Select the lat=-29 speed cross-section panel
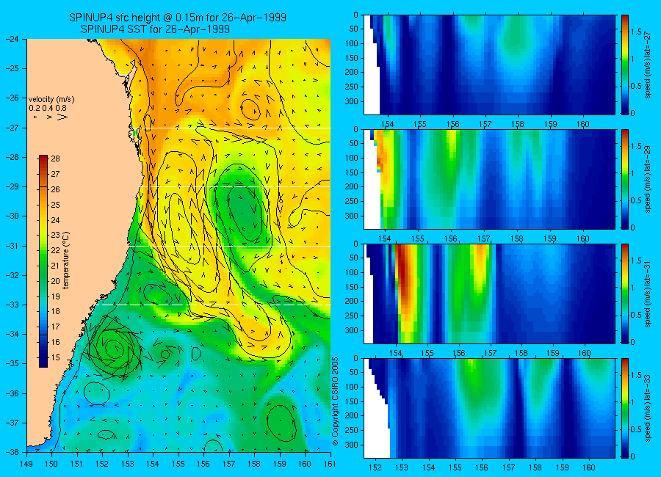This screenshot has width=661, height=477. 489,180
